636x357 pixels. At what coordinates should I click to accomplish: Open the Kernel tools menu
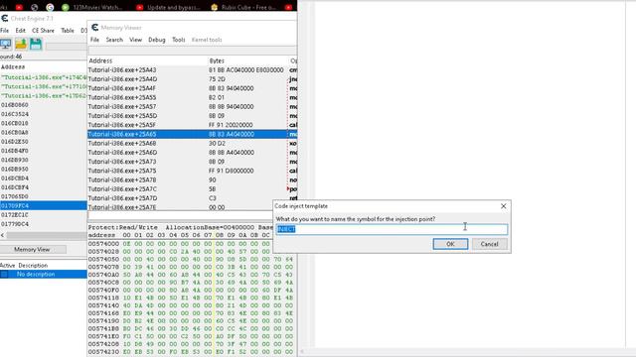pos(207,40)
